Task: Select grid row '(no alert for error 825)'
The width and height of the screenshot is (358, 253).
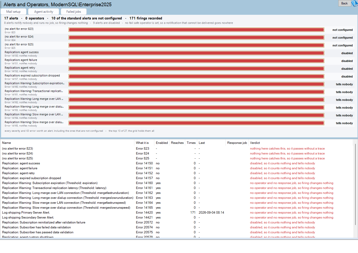Action: 177,158
